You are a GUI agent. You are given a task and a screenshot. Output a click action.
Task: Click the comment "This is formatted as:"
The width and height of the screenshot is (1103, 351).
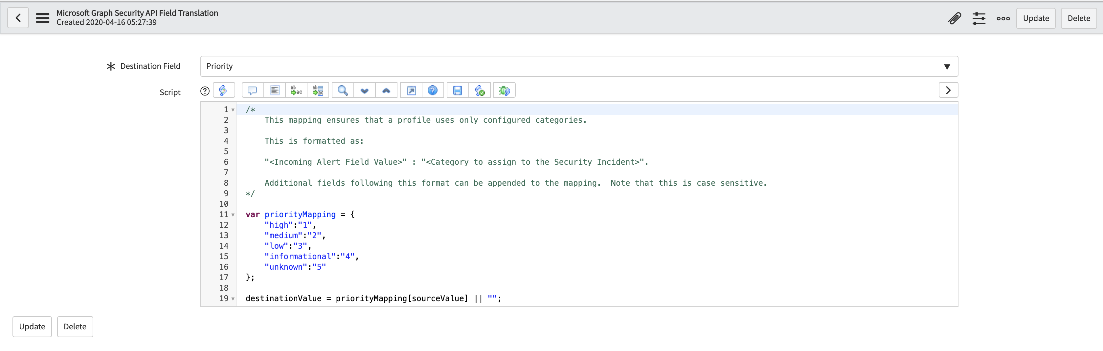pyautogui.click(x=314, y=141)
